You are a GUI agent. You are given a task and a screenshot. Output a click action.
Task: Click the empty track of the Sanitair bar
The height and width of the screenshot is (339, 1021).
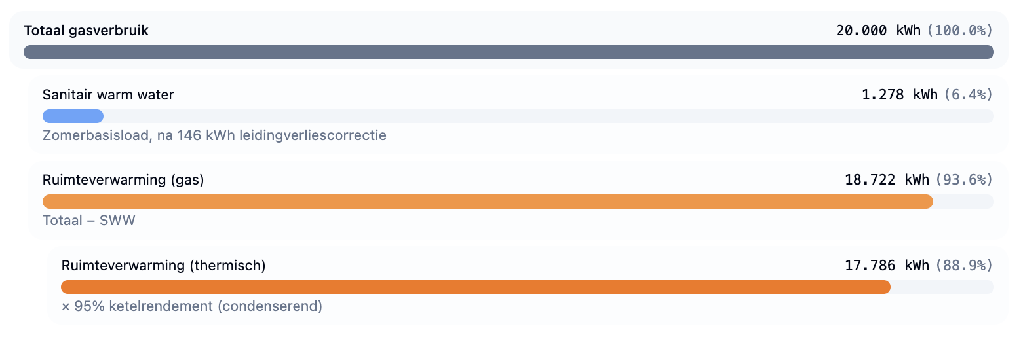coord(549,116)
